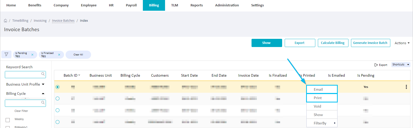Open the Settings tab
The width and height of the screenshot is (413, 128).
(258, 5)
